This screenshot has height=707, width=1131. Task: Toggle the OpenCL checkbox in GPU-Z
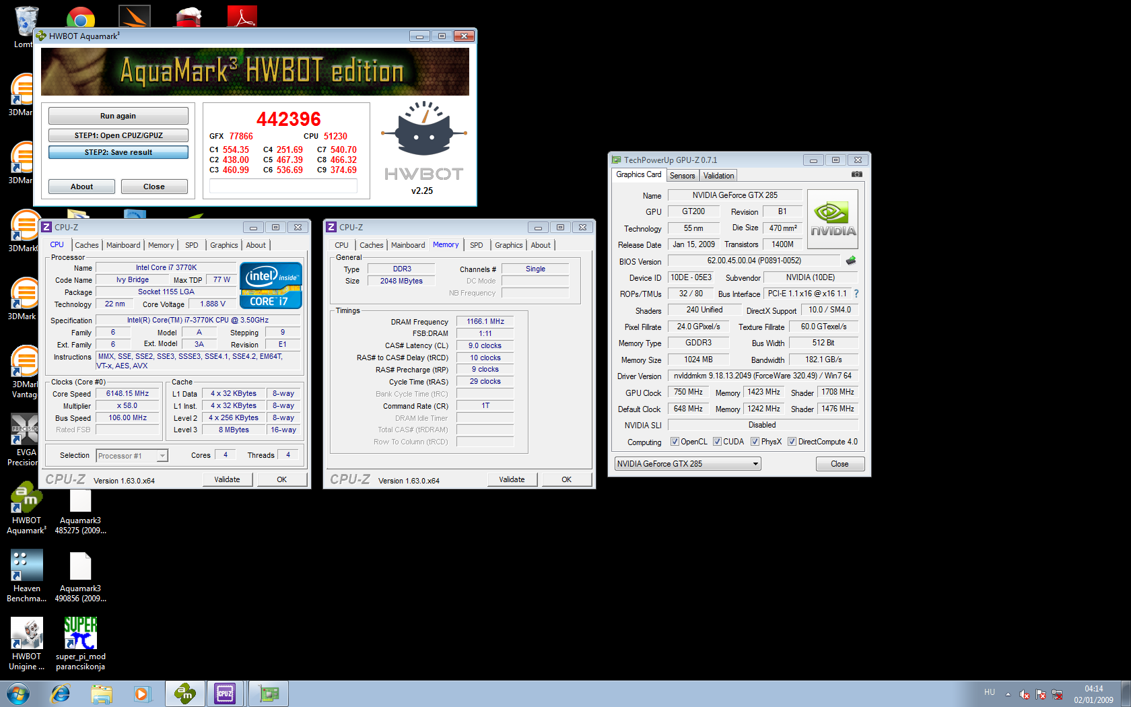675,442
